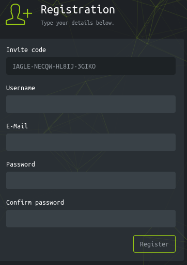Image resolution: width=187 pixels, height=265 pixels.
Task: Click the dark strip below the form panel
Action: click(x=93, y=263)
